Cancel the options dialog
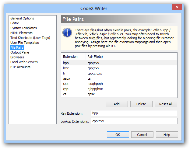Image resolution: width=190 pixels, height=149 pixels. click(142, 135)
